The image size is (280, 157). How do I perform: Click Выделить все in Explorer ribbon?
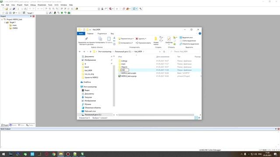point(186,38)
